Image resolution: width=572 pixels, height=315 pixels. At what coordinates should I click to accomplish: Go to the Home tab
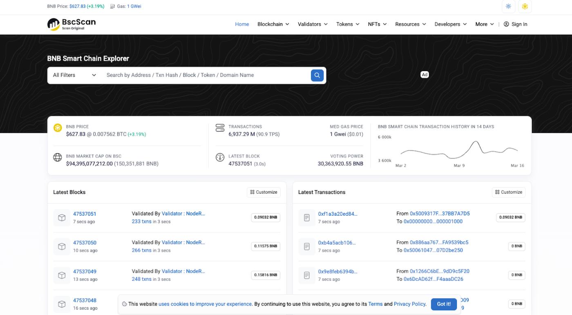pos(242,24)
